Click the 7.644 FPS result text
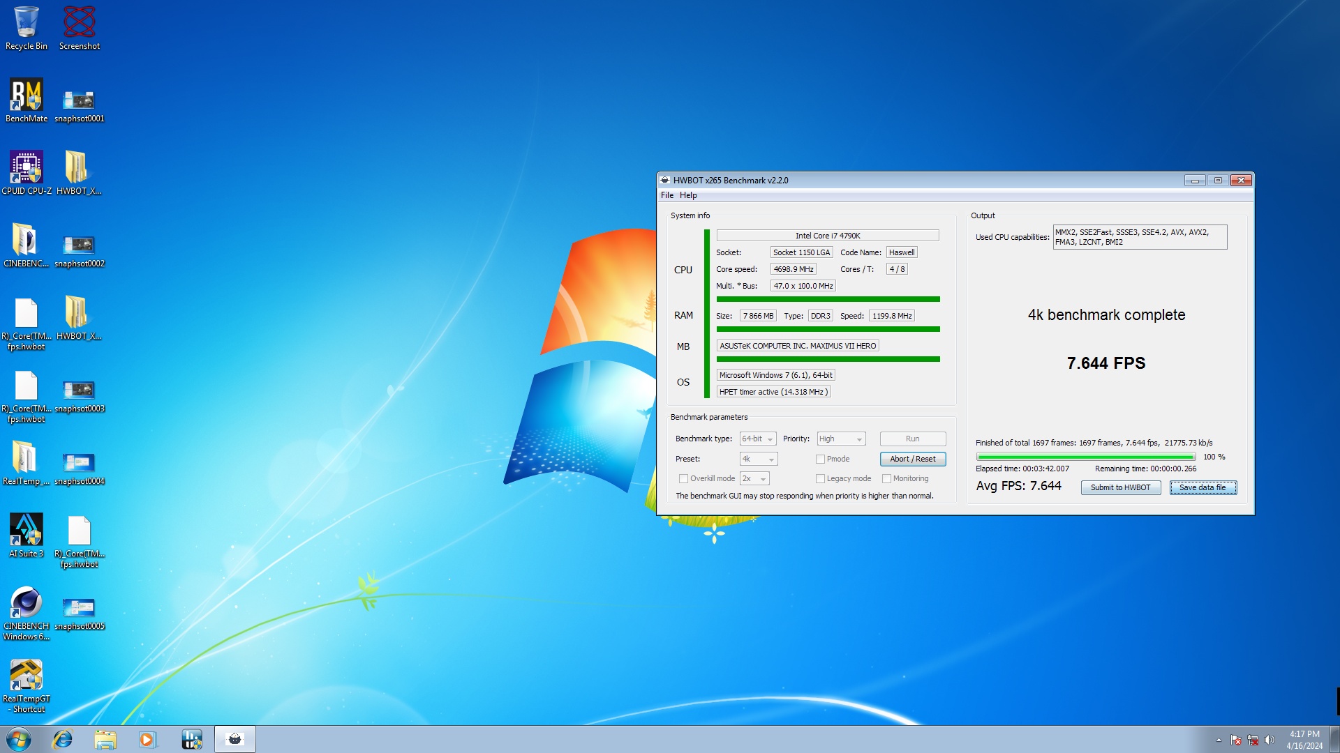The image size is (1340, 753). 1106,363
